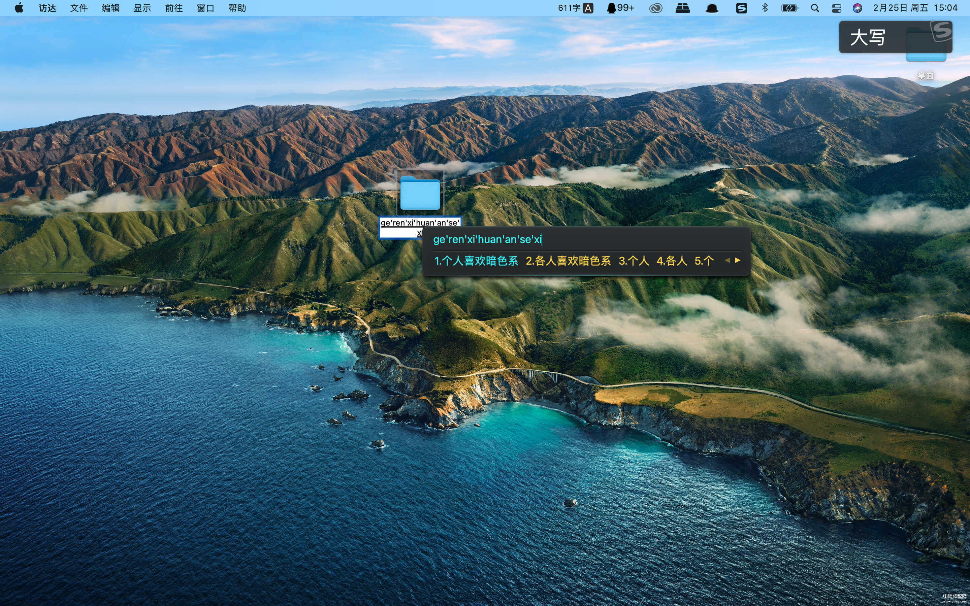Image resolution: width=970 pixels, height=606 pixels.
Task: Click the Creative Cloud menu bar icon
Action: [656, 8]
